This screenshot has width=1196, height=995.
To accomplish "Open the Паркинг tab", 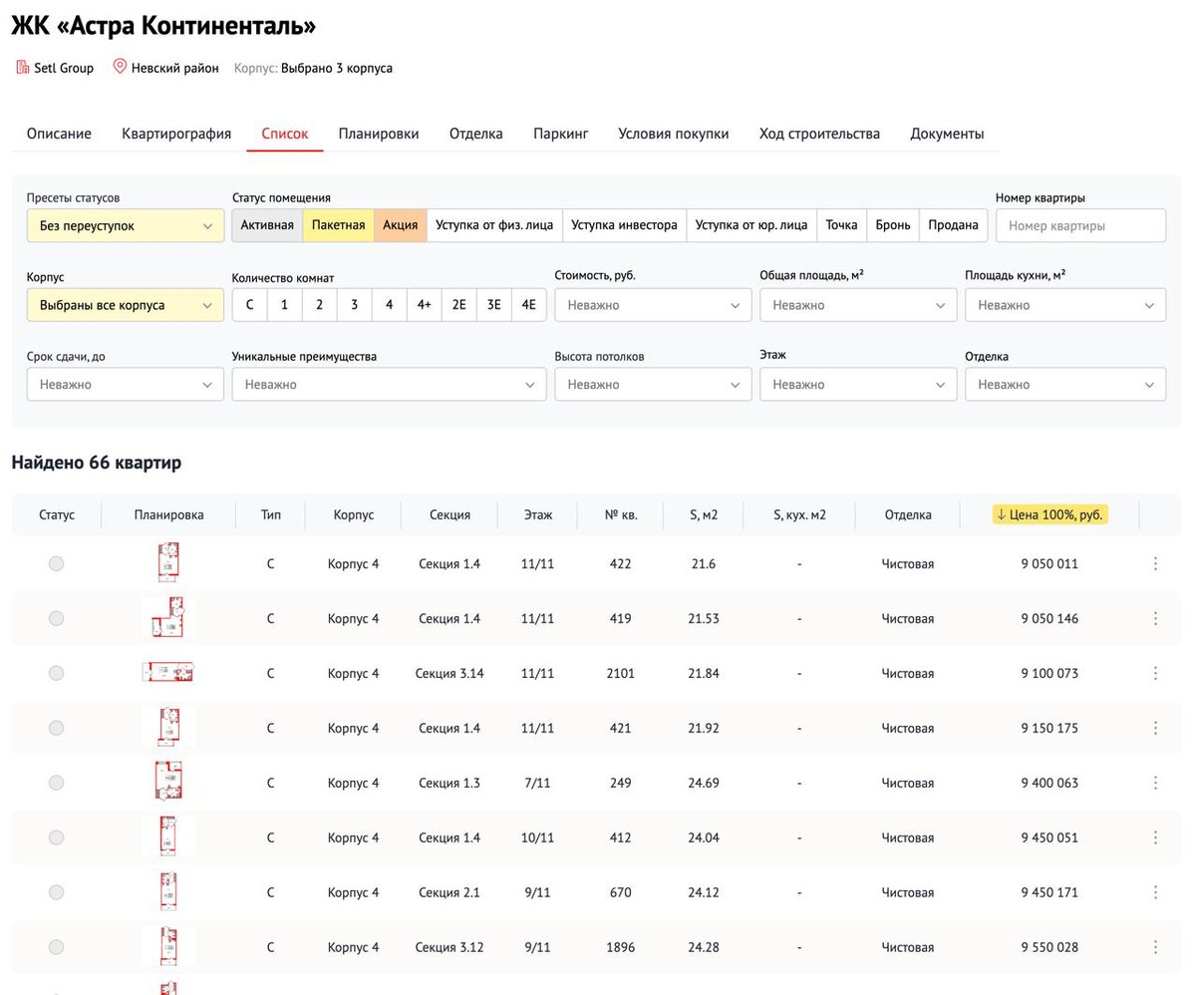I will 560,134.
